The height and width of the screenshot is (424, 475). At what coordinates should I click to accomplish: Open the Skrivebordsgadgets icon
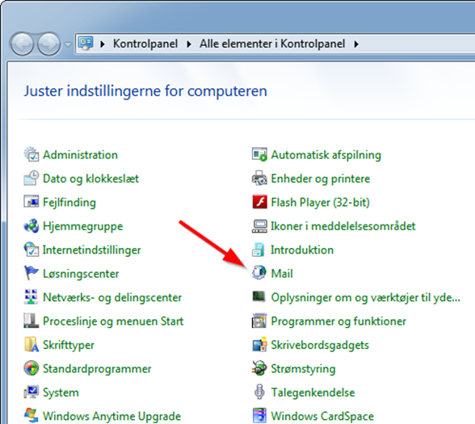259,345
